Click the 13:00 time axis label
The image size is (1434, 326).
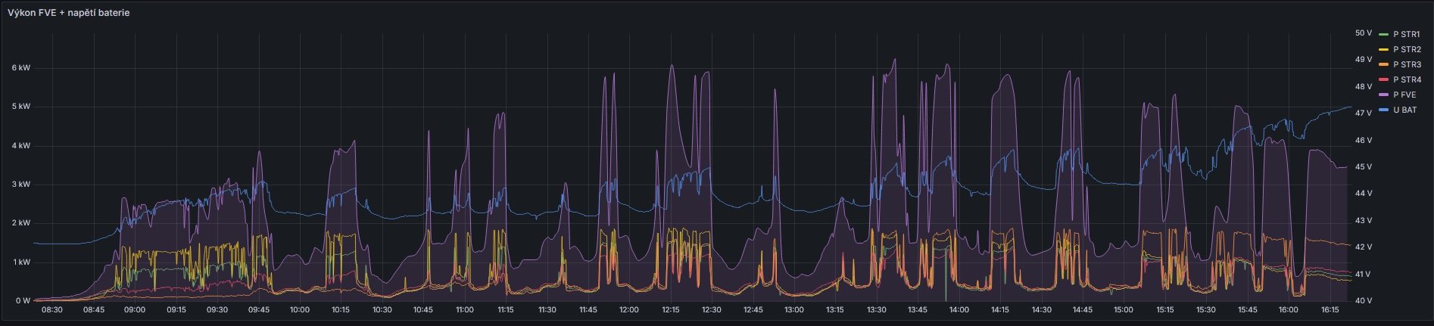[794, 310]
